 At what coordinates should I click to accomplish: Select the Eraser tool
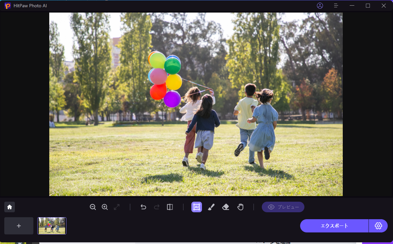point(226,207)
